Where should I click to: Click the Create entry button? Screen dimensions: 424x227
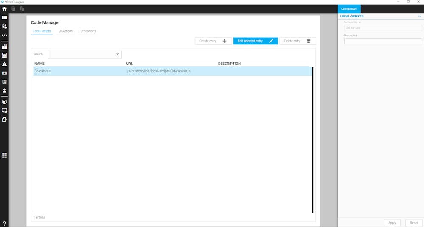pos(213,41)
